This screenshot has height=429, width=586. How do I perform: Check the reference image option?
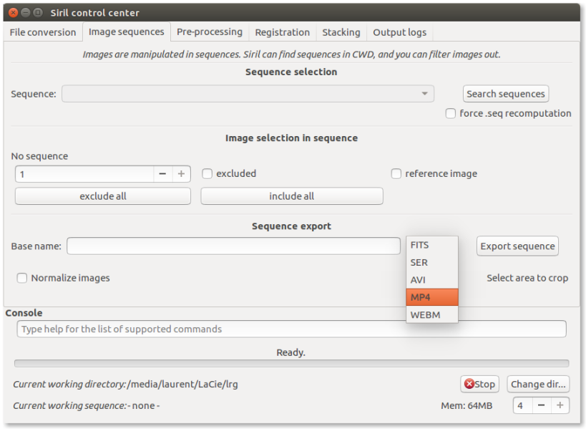[396, 173]
